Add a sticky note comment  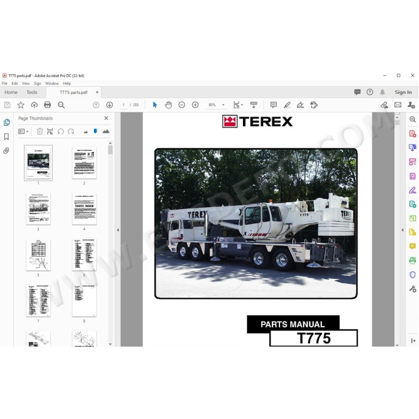tap(274, 105)
